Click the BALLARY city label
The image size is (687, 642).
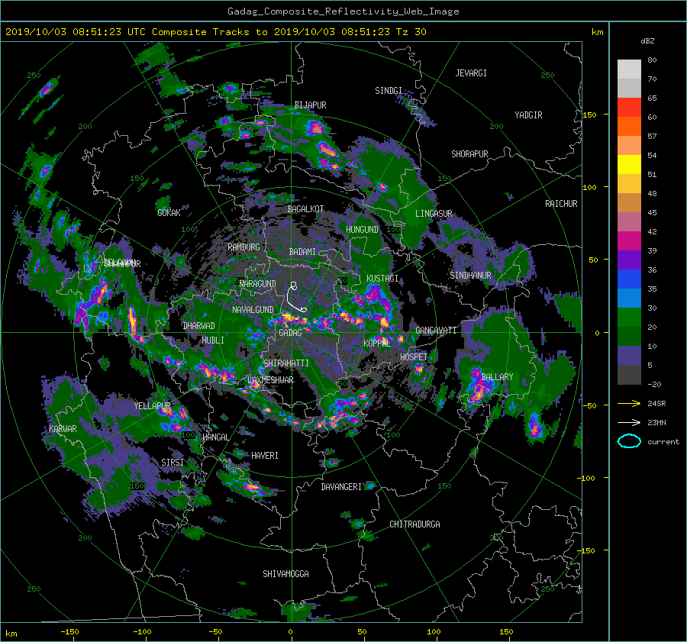497,377
